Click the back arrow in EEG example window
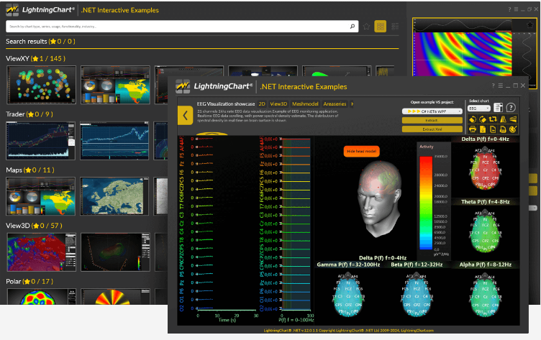 186,115
